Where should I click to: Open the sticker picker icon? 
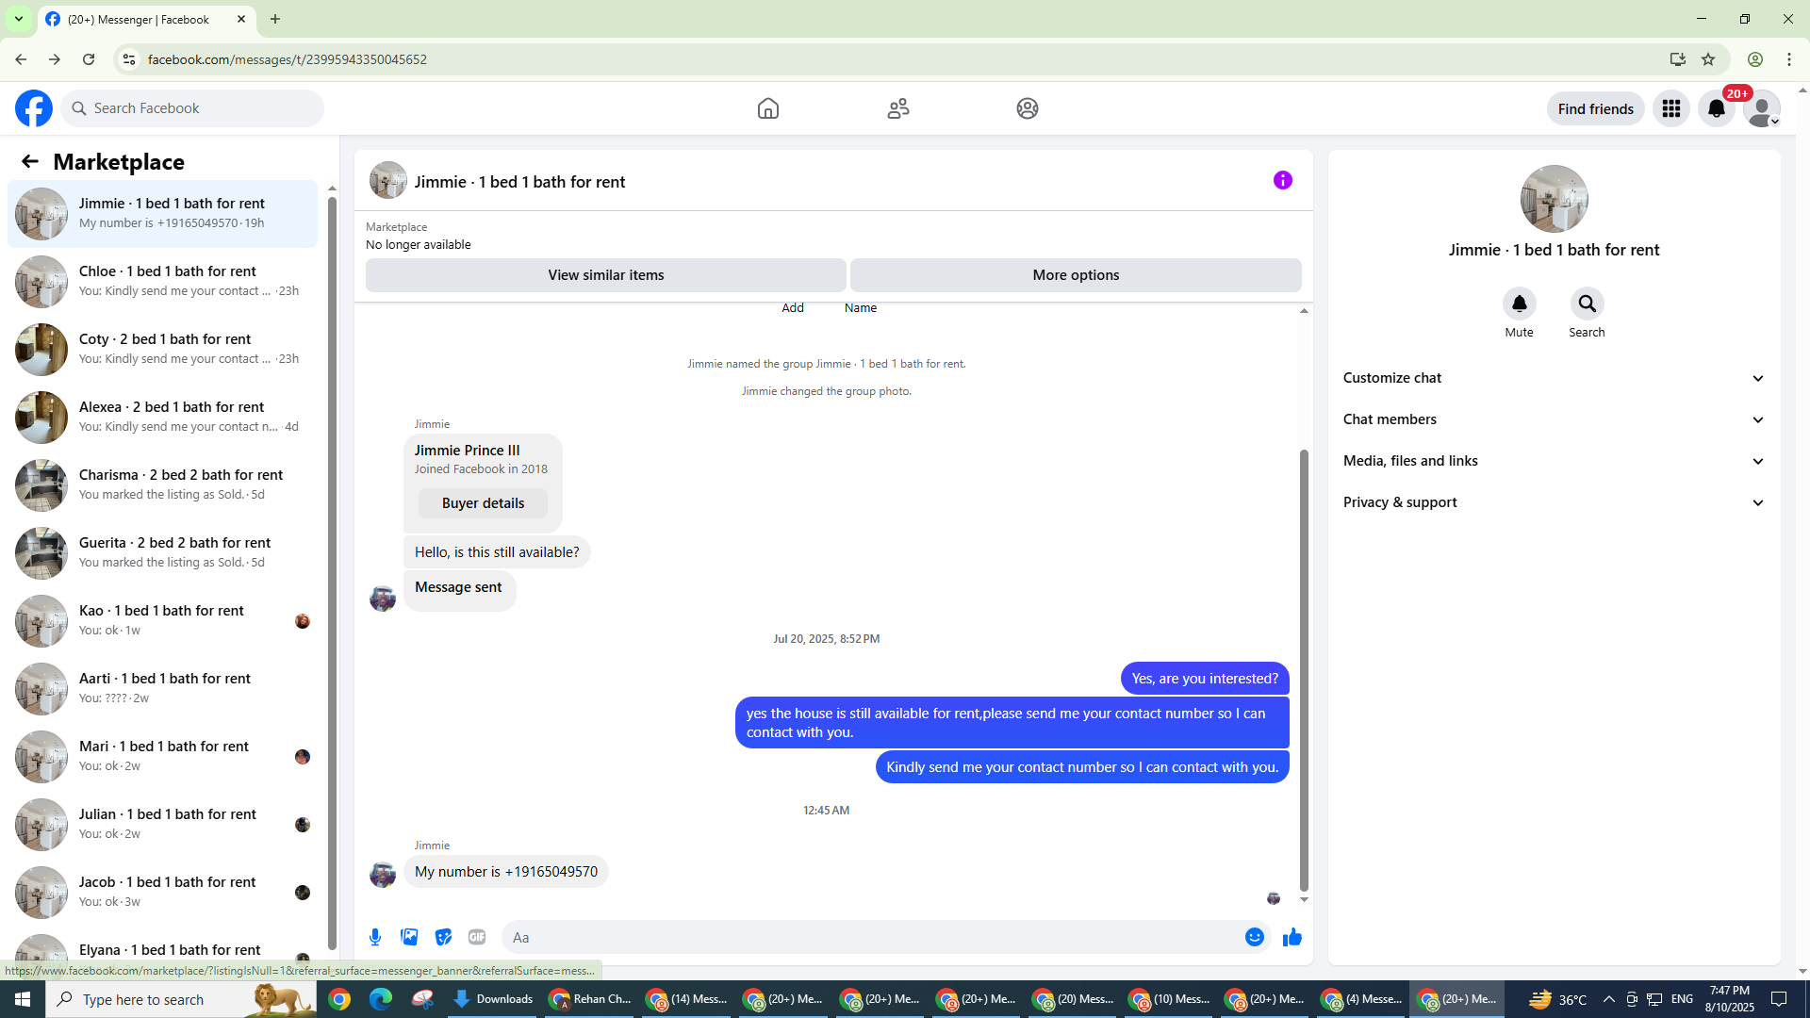[x=443, y=937]
